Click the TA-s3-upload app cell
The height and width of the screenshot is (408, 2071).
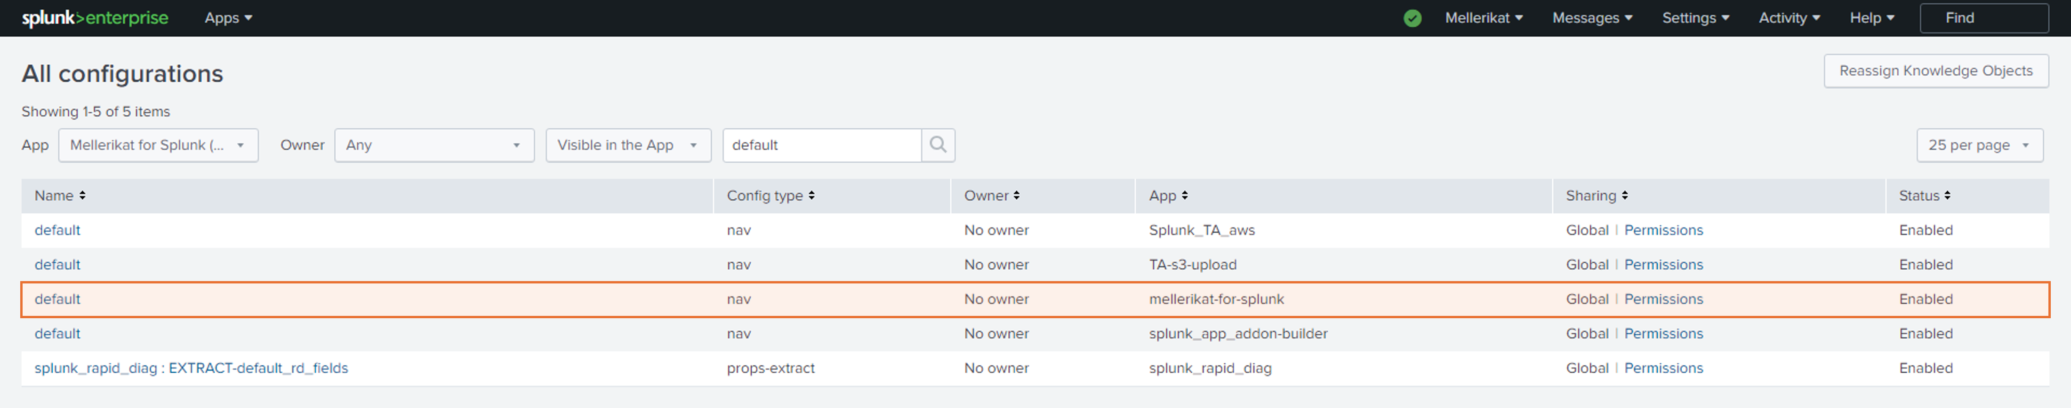(1192, 264)
